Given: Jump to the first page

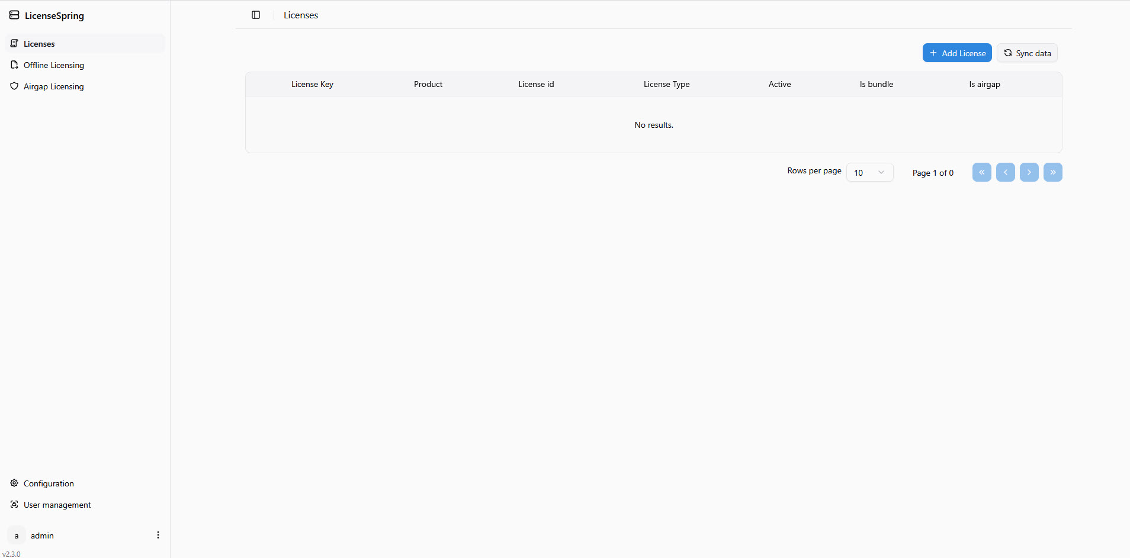Looking at the screenshot, I should click(x=981, y=173).
